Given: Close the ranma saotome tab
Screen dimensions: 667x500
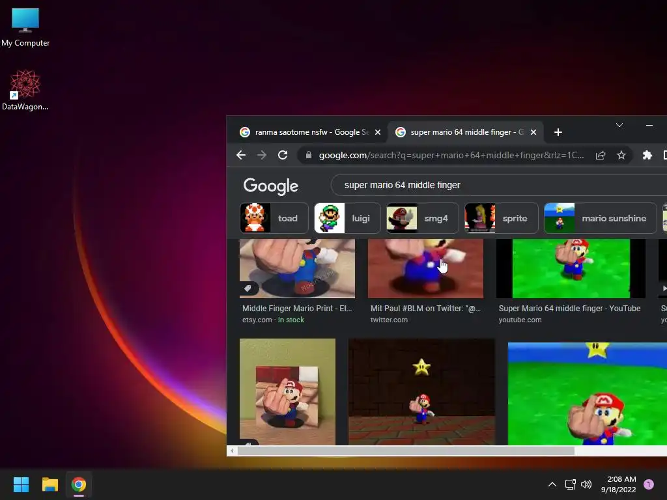Looking at the screenshot, I should tap(377, 132).
